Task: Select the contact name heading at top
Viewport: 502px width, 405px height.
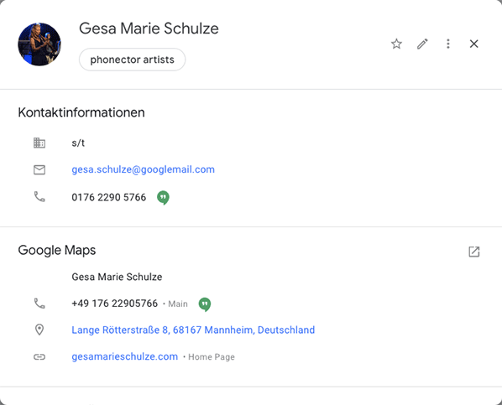Action: pos(149,29)
